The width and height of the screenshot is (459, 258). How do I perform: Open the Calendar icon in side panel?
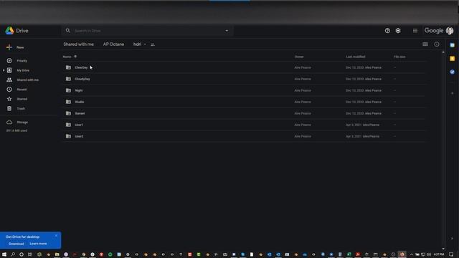453,45
